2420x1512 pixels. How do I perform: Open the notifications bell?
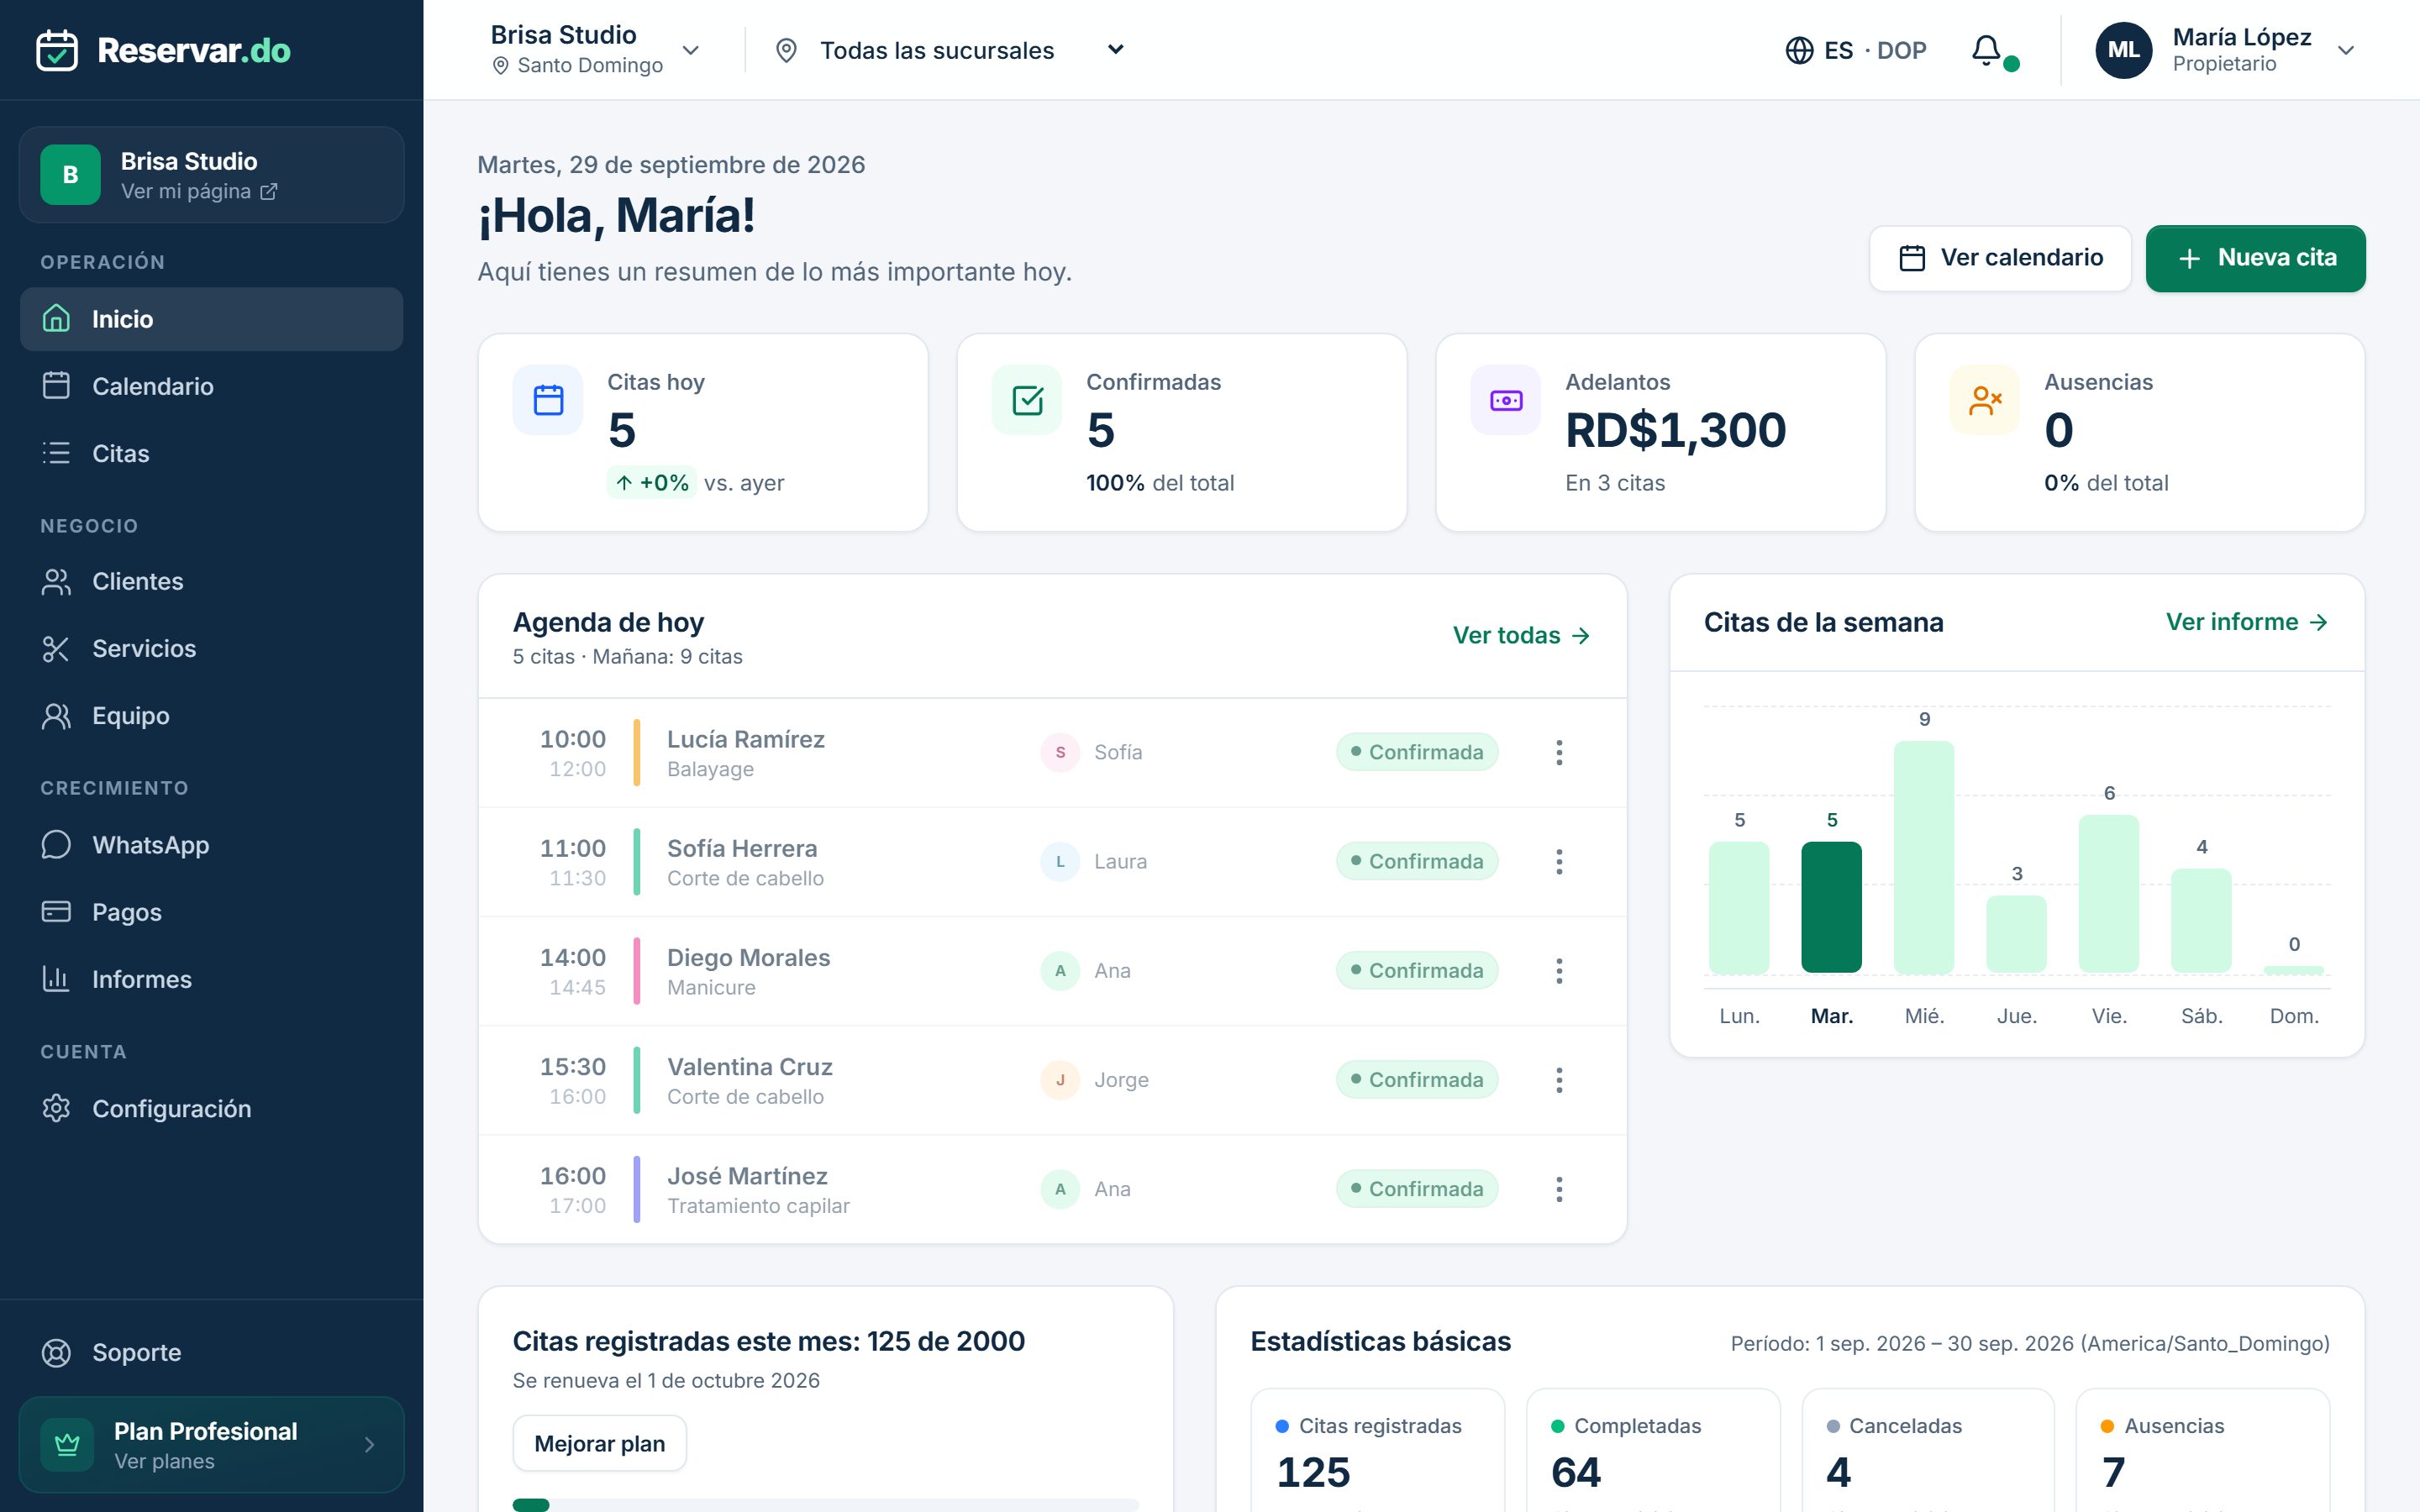(1986, 50)
